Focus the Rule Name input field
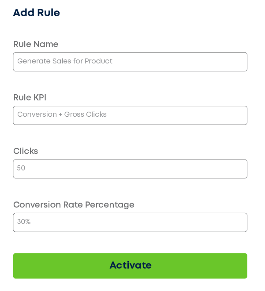The image size is (265, 291). (x=130, y=62)
